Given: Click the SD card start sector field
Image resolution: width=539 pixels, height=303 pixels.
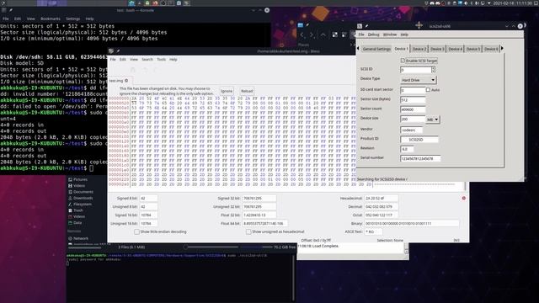Looking at the screenshot, I should point(413,90).
